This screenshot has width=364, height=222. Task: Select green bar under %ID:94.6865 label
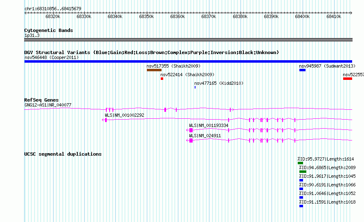tap(303, 172)
